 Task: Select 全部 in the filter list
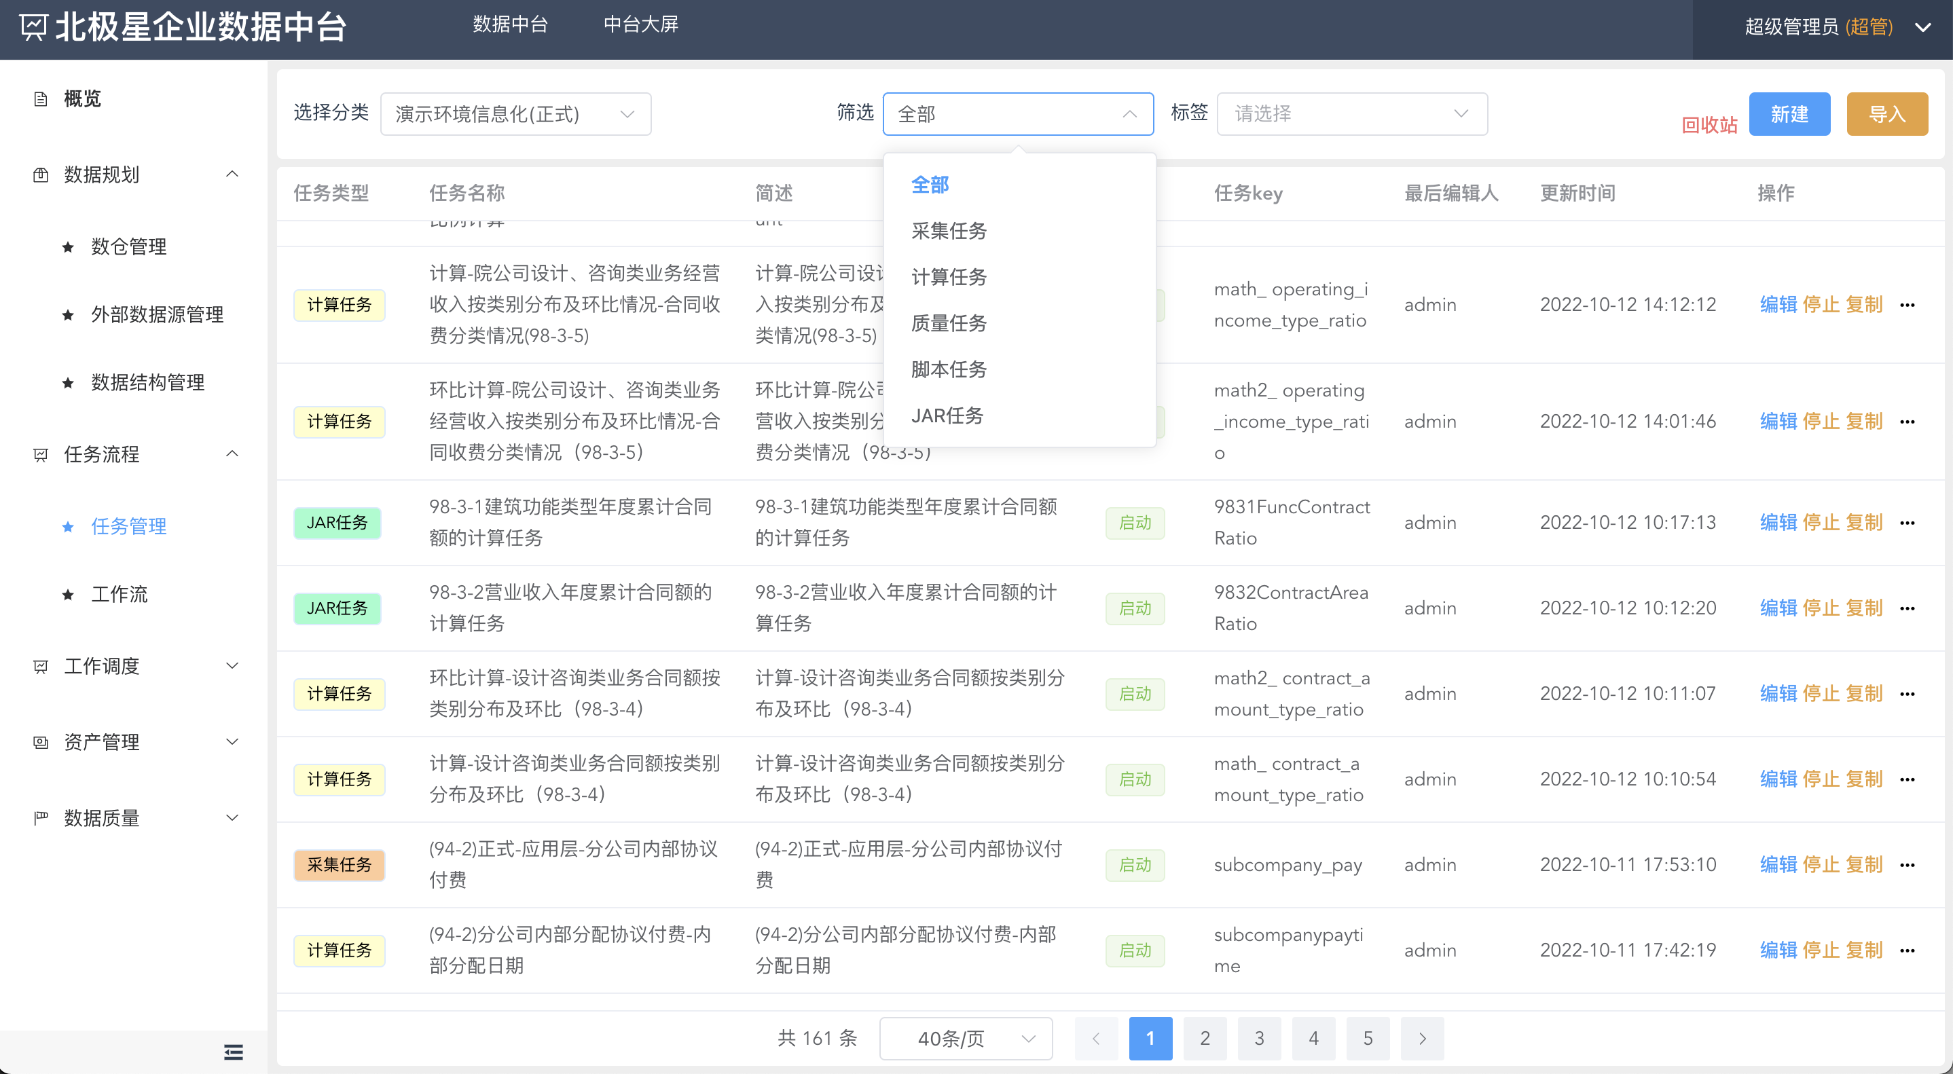(x=1020, y=185)
